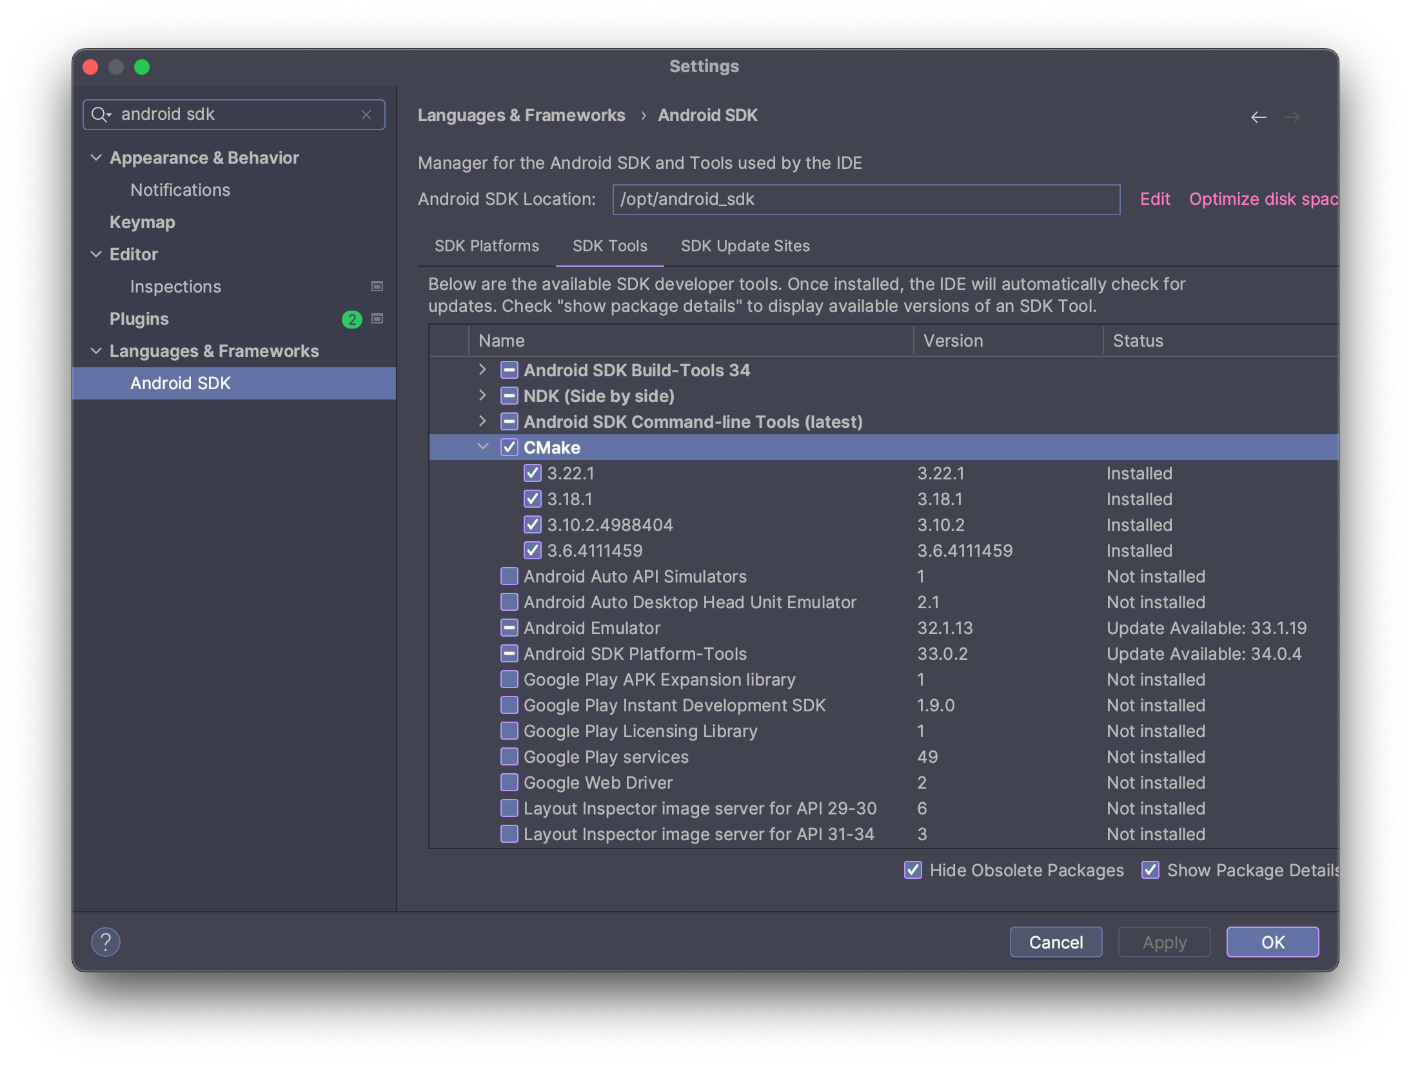Sort by the Version column header
The width and height of the screenshot is (1411, 1067).
tap(1008, 341)
